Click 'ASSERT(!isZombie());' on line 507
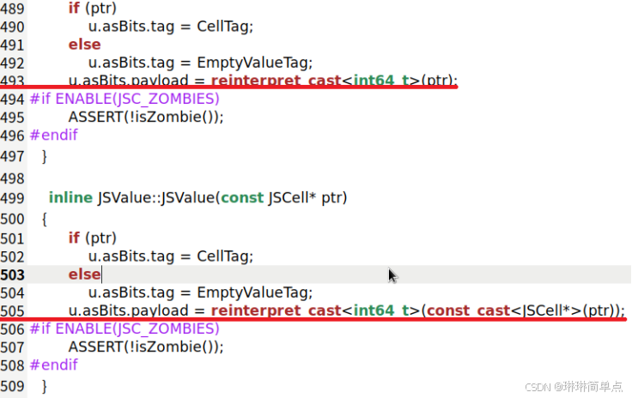 (x=146, y=347)
